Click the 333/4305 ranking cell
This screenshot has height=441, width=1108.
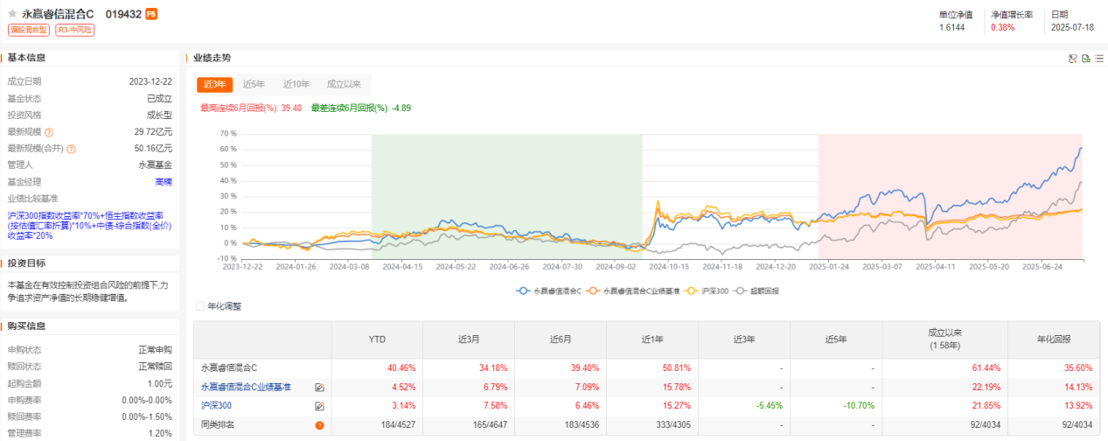pos(675,425)
